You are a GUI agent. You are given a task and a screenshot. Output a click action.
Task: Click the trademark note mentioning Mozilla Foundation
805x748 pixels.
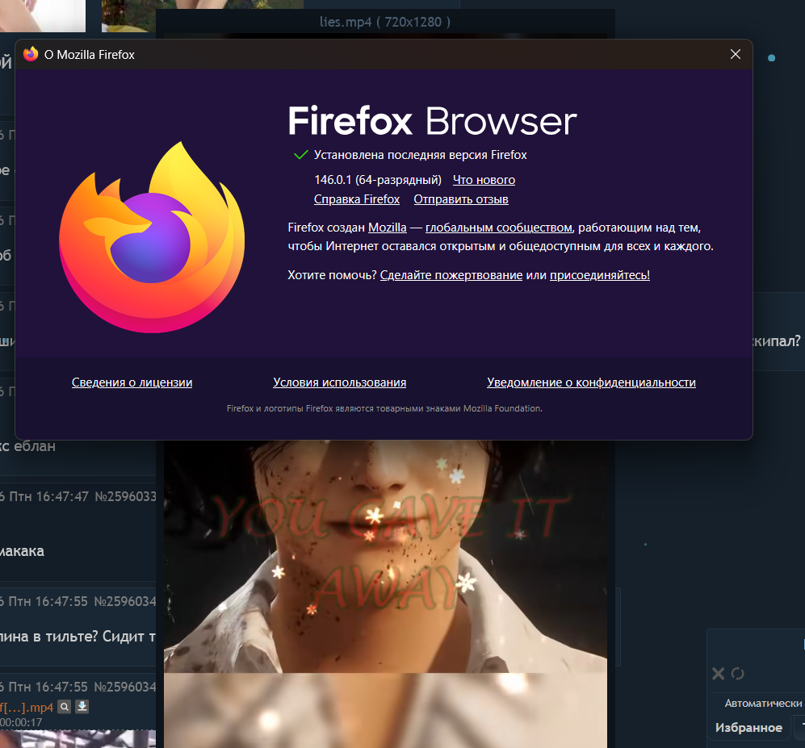pos(384,408)
